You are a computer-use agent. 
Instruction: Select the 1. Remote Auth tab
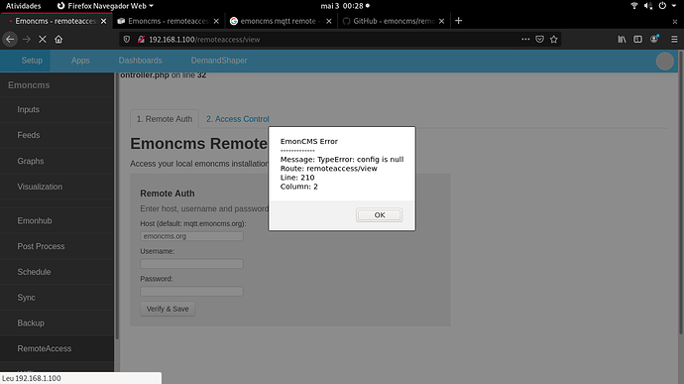(165, 119)
